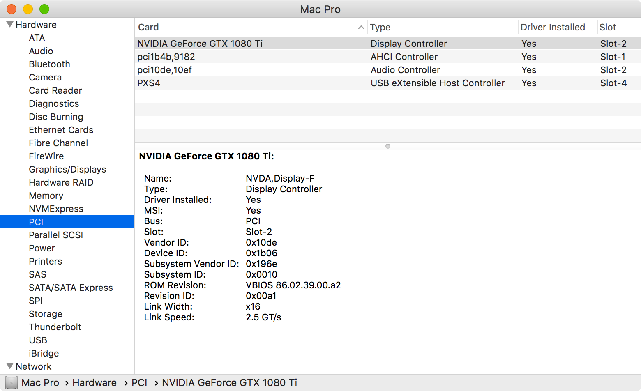Click the Mac Pro computer icon in path bar

12,383
